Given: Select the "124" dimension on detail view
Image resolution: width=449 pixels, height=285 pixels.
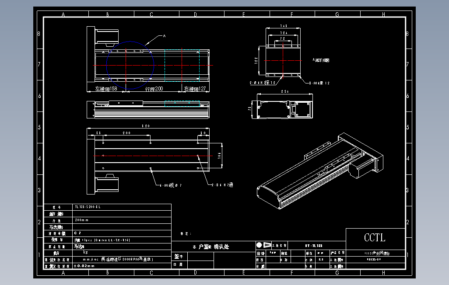Looking at the screenshot, I should 284,33.
